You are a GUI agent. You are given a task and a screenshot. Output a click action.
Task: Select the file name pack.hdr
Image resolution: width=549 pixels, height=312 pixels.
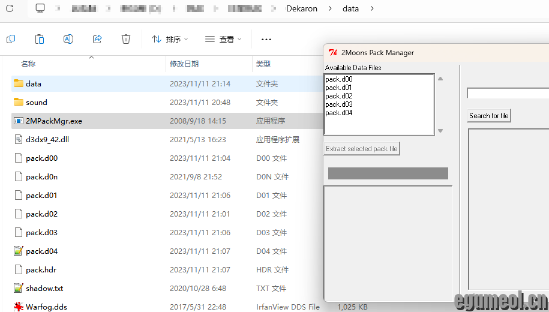41,269
